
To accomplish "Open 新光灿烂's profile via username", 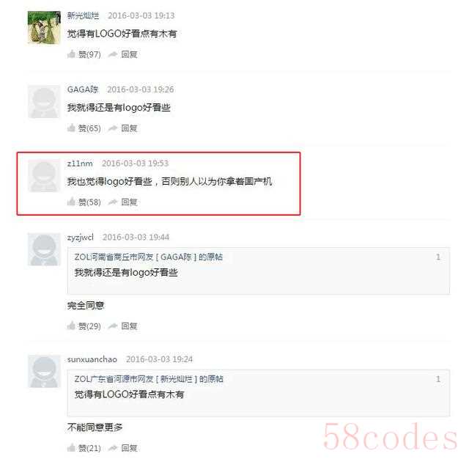I will (x=83, y=15).
